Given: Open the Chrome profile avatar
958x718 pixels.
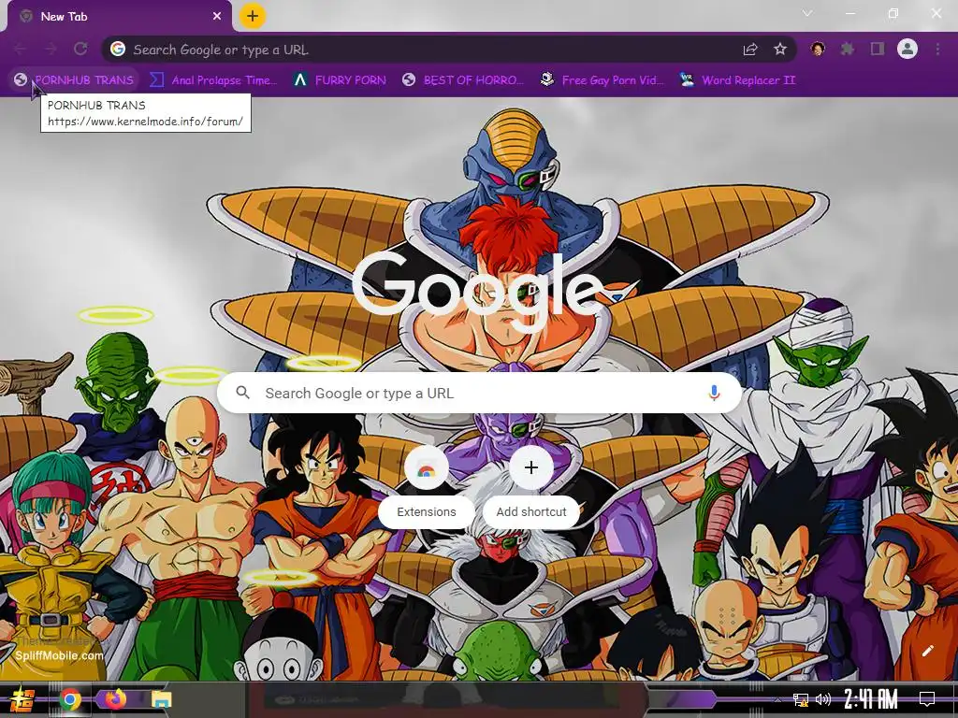Looking at the screenshot, I should [907, 49].
